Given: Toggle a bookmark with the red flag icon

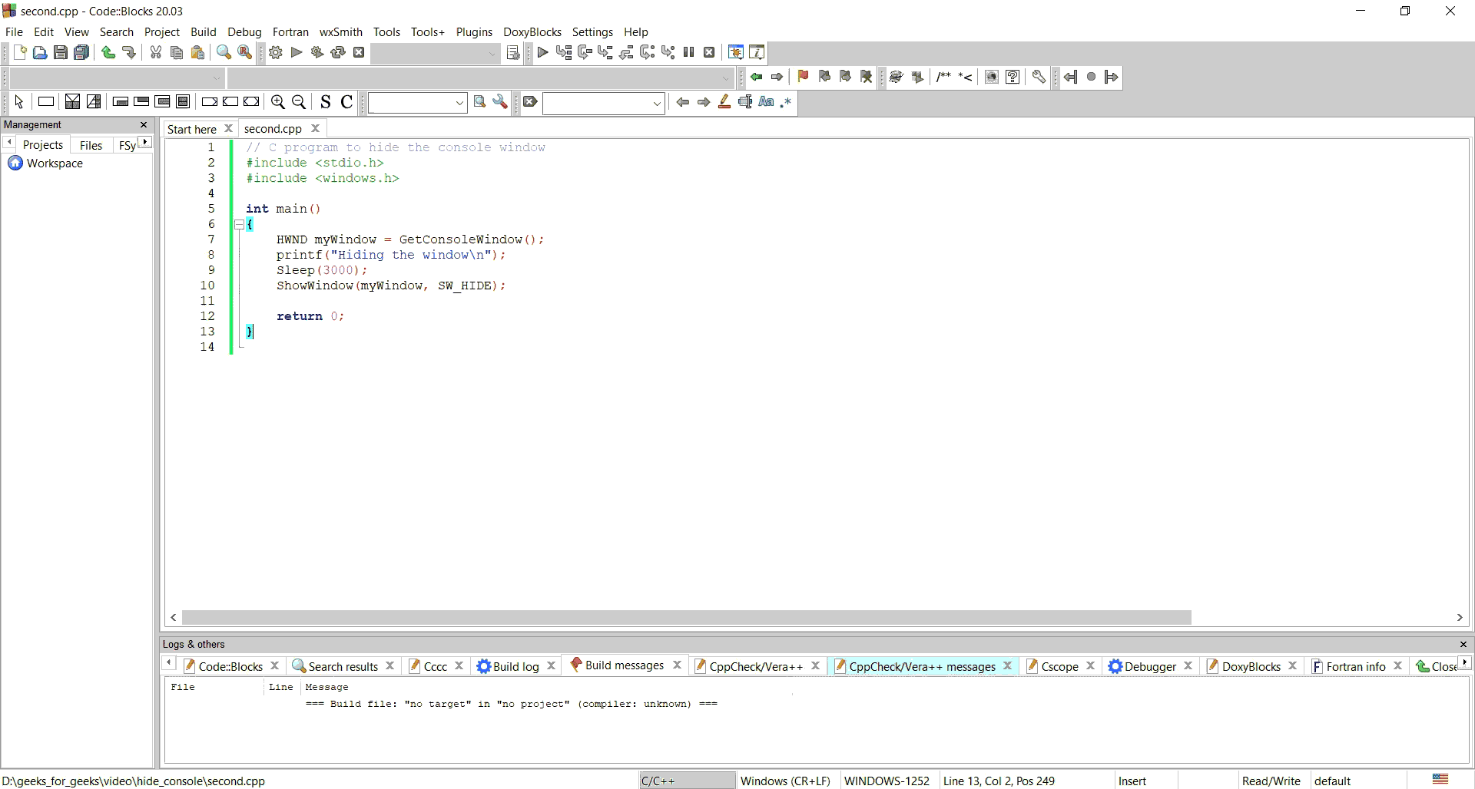Looking at the screenshot, I should coord(803,77).
